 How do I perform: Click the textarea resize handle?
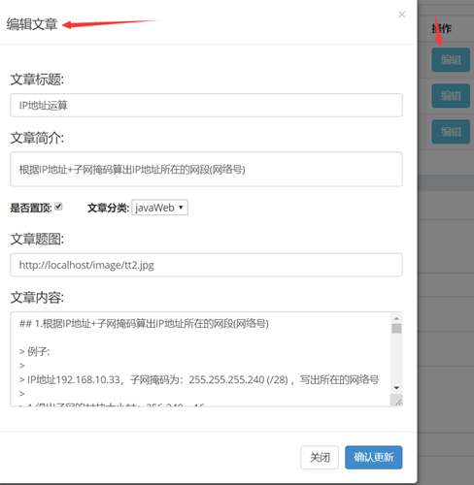coord(397,401)
